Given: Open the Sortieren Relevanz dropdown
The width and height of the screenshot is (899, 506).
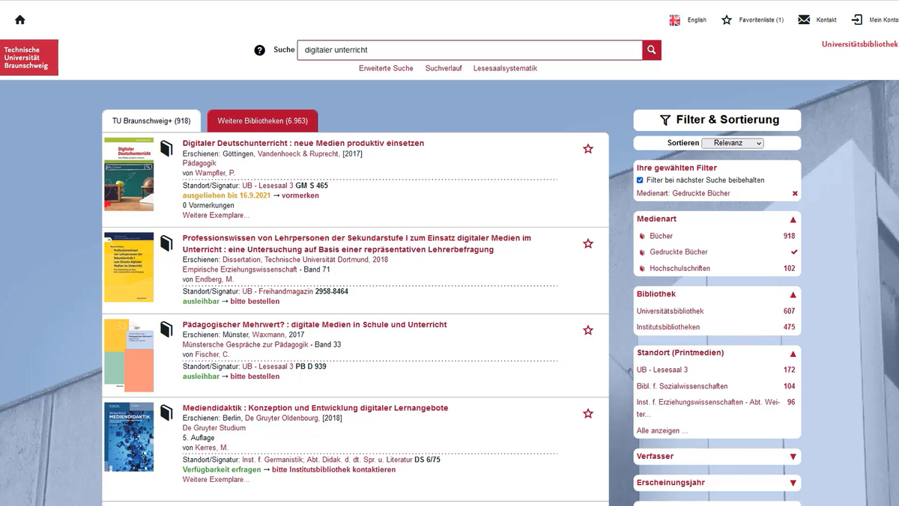Looking at the screenshot, I should (733, 143).
